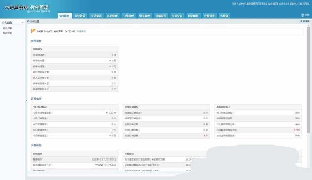312x180 pixels.
Task: Click the 锁屏 lock screen icon
Action: (302, 15)
